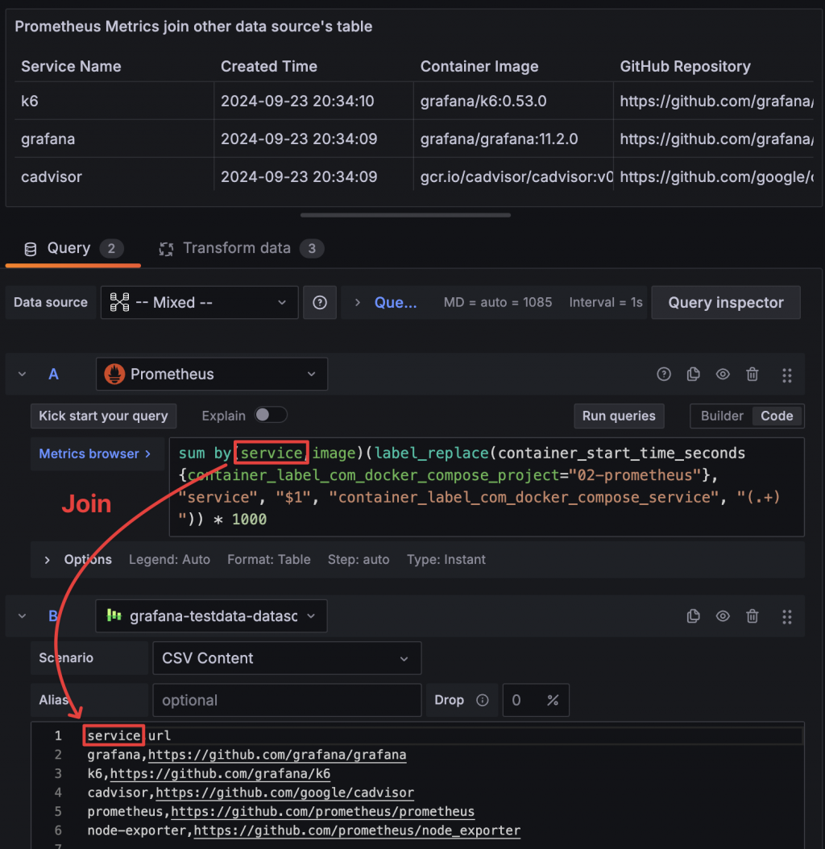Grab drag handle of query B
Screen dimensions: 825x849
click(787, 617)
